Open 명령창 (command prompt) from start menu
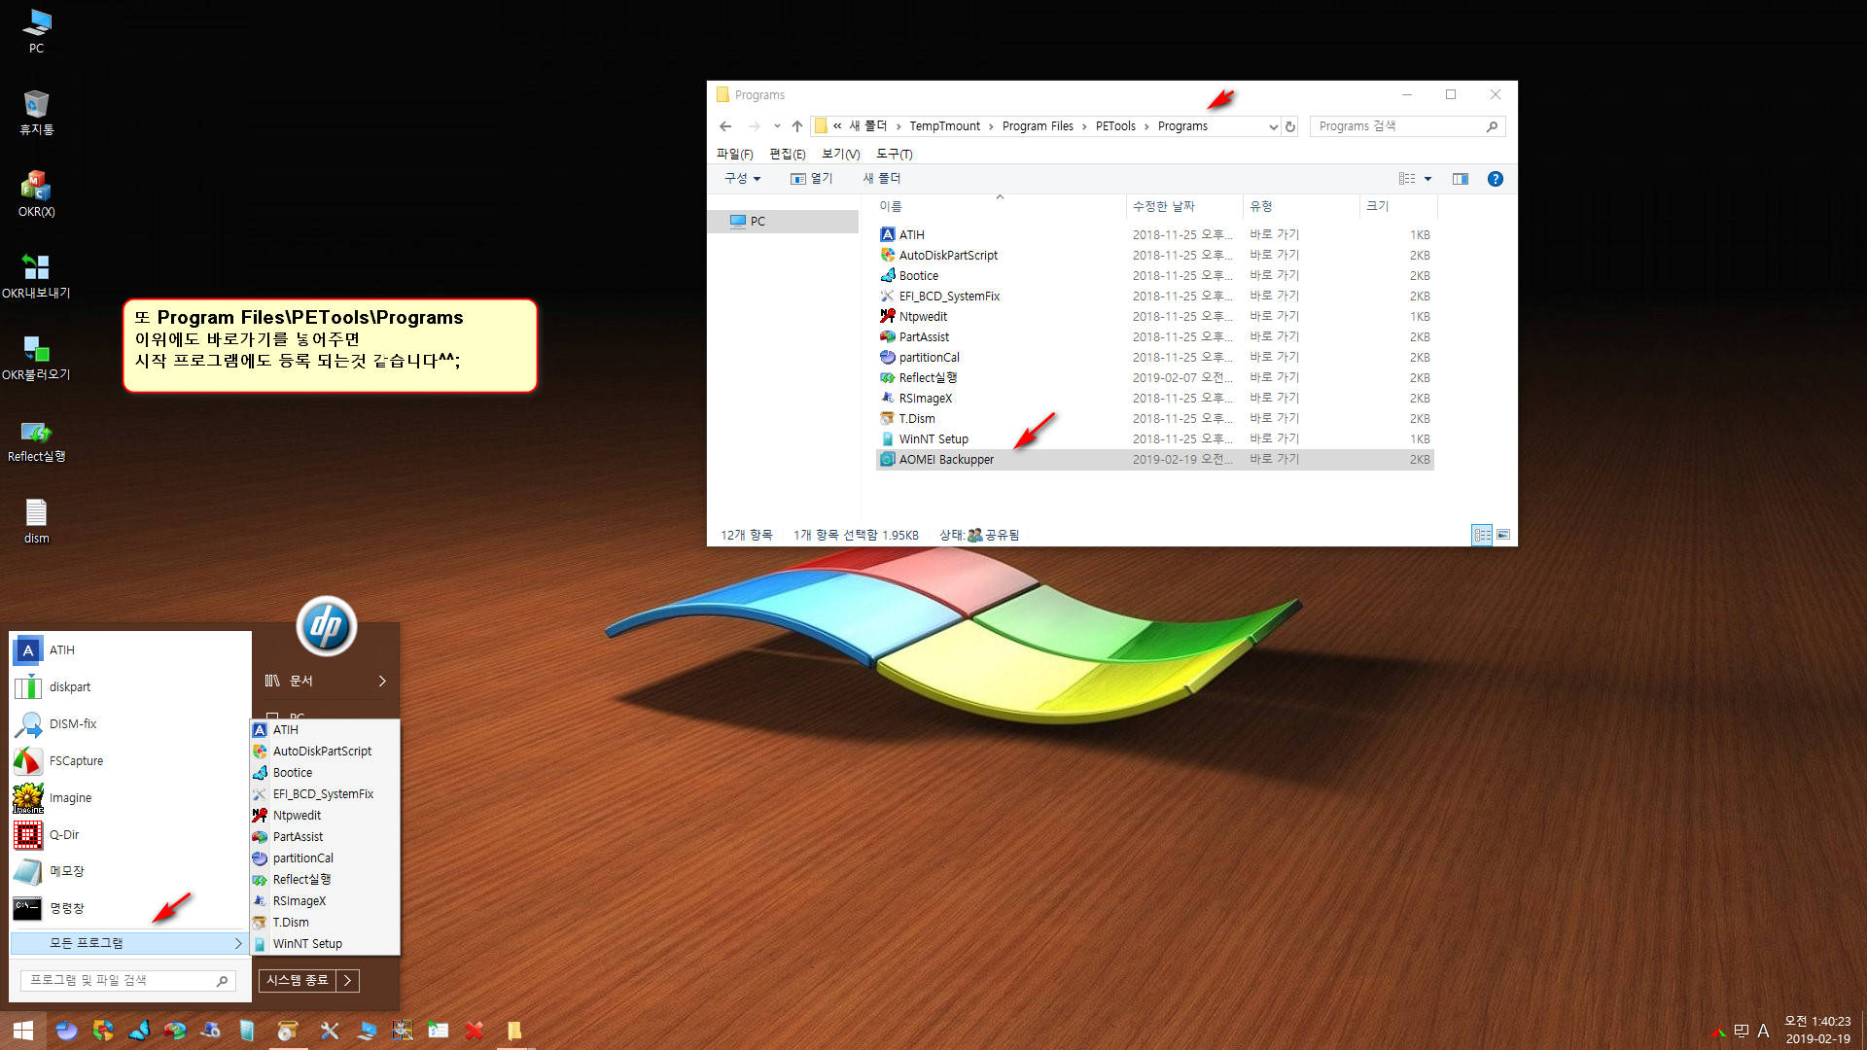Image resolution: width=1867 pixels, height=1050 pixels. point(130,908)
